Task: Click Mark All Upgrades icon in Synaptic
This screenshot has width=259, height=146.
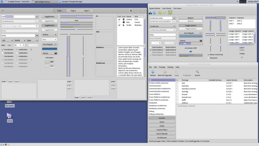Action: [165, 72]
